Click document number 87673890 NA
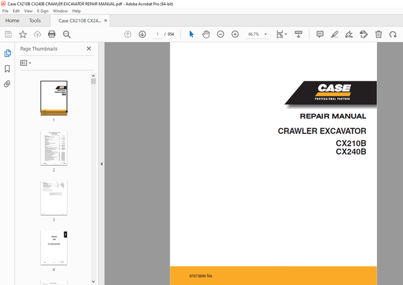Screen dimensions: 403x285 (201, 276)
